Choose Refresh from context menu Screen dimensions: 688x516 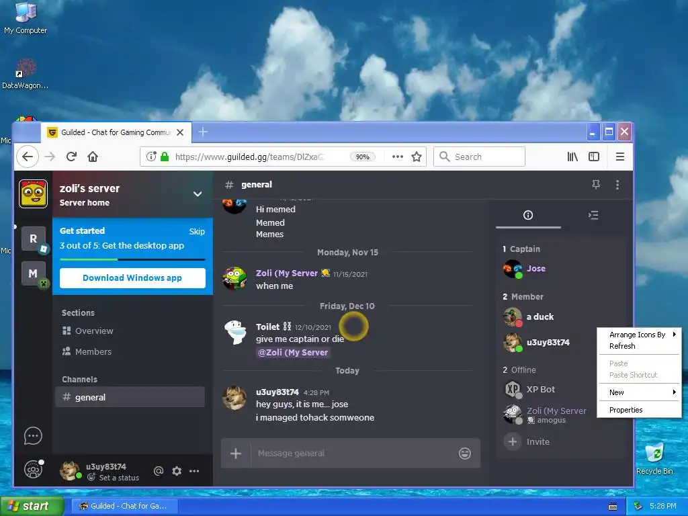tap(640, 346)
